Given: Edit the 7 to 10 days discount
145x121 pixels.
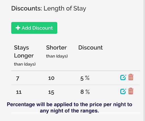Looking at the screenshot, I should [123, 77].
